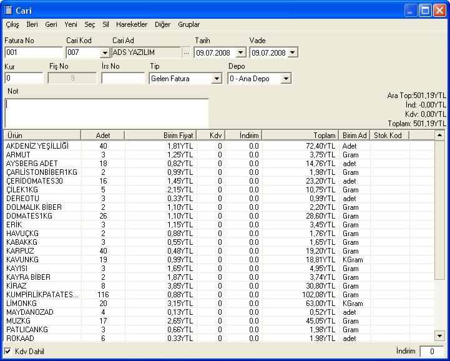This screenshot has height=361, width=450.
Task: Select the DOLMALIK BİBER row
Action: click(219, 207)
